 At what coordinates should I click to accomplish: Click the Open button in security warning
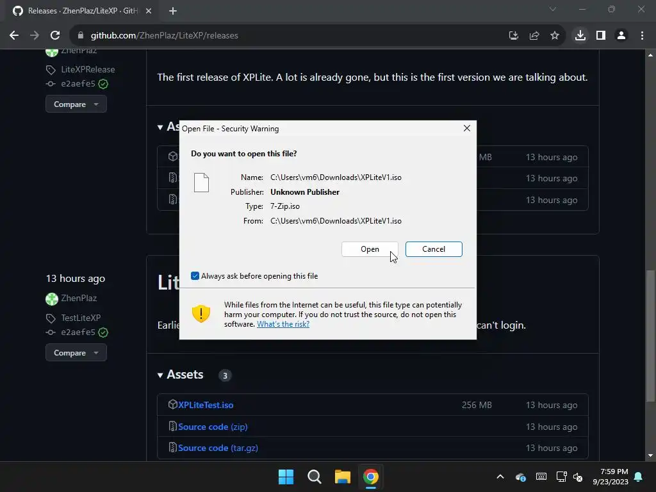pyautogui.click(x=370, y=249)
